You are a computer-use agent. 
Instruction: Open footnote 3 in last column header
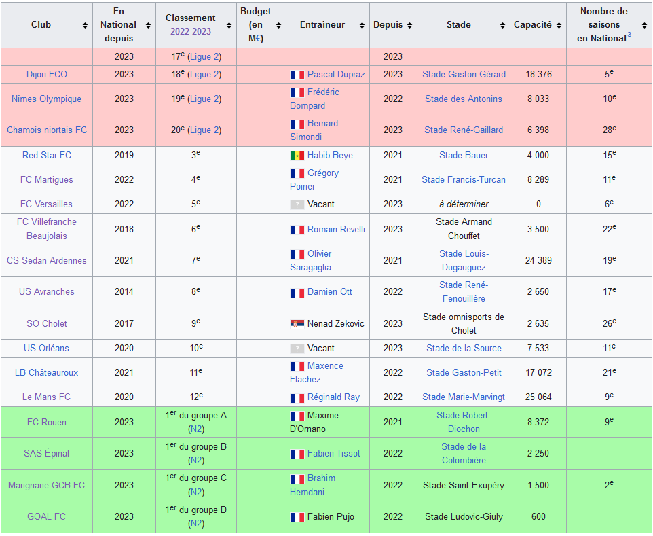[629, 35]
